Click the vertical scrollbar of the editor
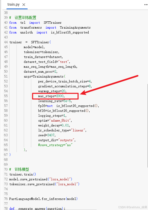Screen dimensions: 148x210 tap(147, 126)
